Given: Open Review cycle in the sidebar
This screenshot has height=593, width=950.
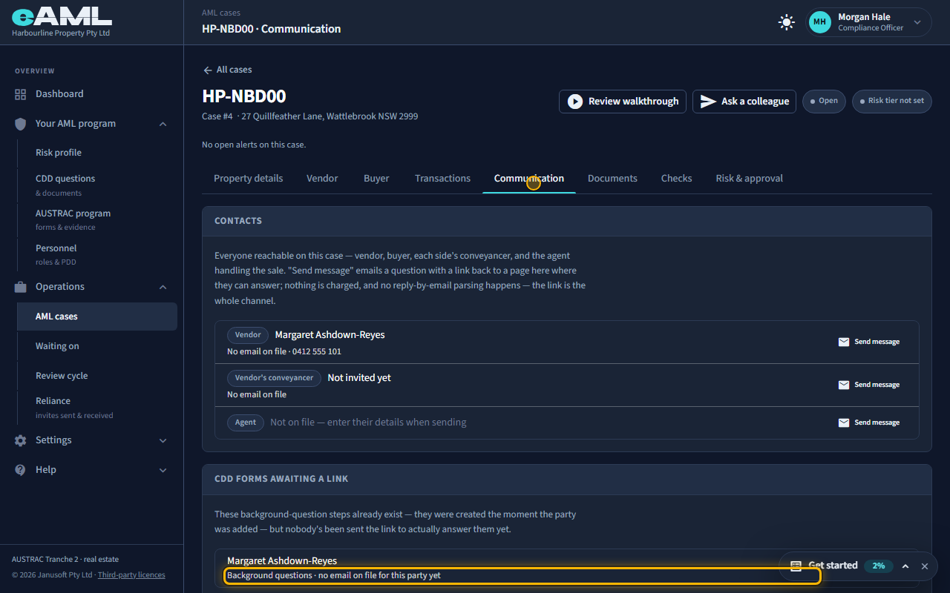Looking at the screenshot, I should [97, 376].
